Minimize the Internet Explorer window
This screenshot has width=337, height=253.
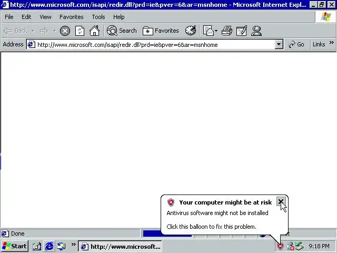pyautogui.click(x=313, y=5)
